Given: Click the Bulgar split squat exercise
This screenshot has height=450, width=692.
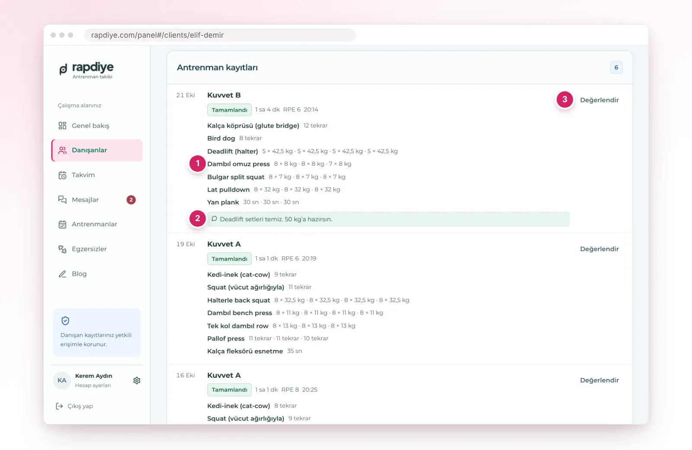Looking at the screenshot, I should tap(276, 177).
